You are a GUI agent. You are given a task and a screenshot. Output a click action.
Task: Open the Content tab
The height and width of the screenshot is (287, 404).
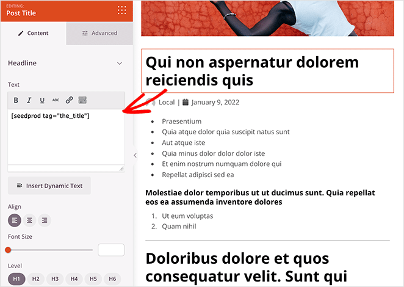click(x=33, y=33)
